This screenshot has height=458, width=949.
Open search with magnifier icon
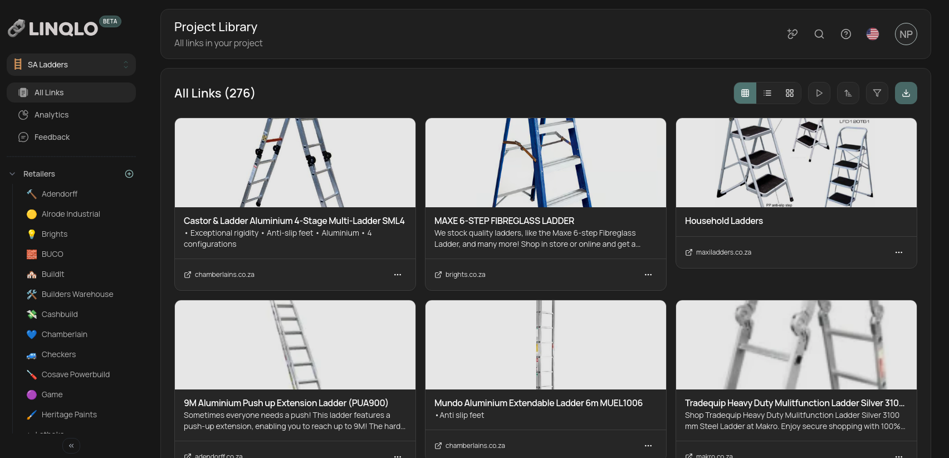point(819,34)
